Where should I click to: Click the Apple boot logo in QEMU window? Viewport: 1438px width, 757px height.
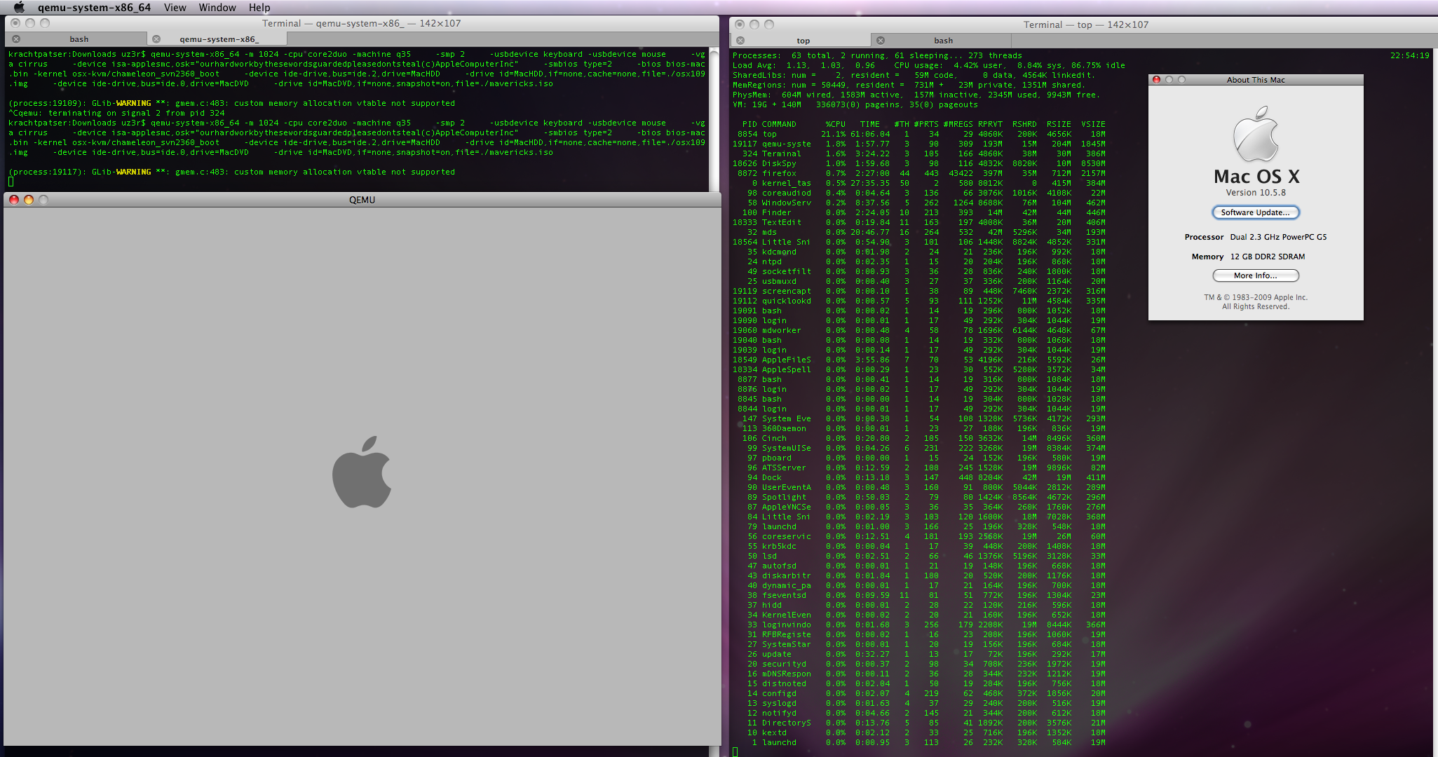[362, 472]
